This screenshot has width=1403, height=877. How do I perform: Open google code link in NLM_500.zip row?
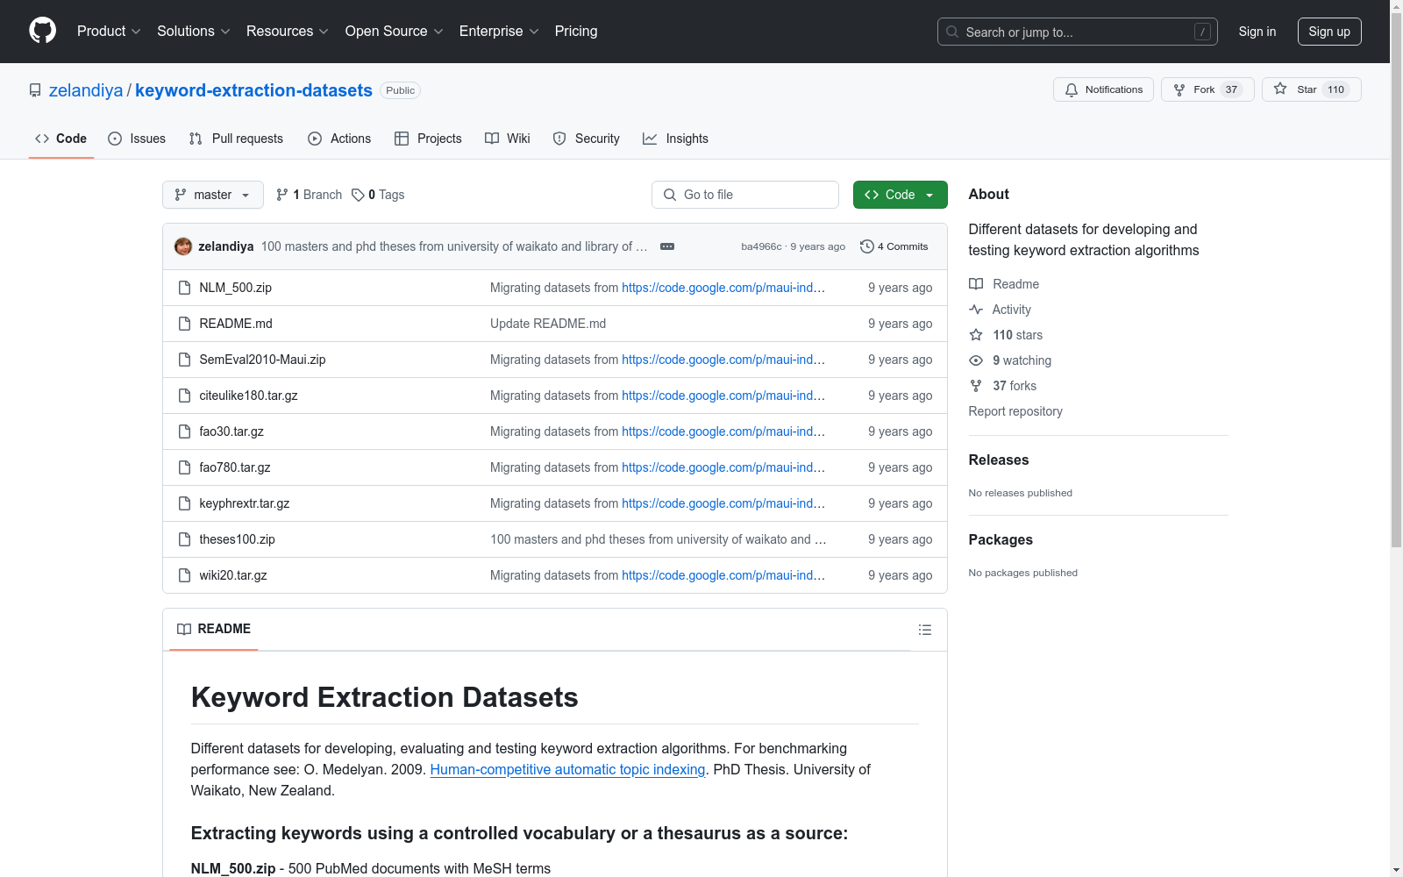723,288
